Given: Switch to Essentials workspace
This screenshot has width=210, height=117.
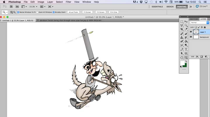Looking at the screenshot, I should click(157, 7).
